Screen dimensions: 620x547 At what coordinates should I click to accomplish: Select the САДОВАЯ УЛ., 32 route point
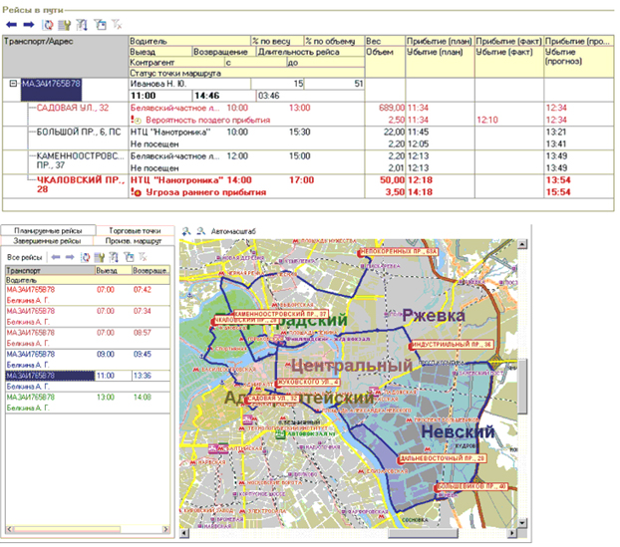pos(73,108)
